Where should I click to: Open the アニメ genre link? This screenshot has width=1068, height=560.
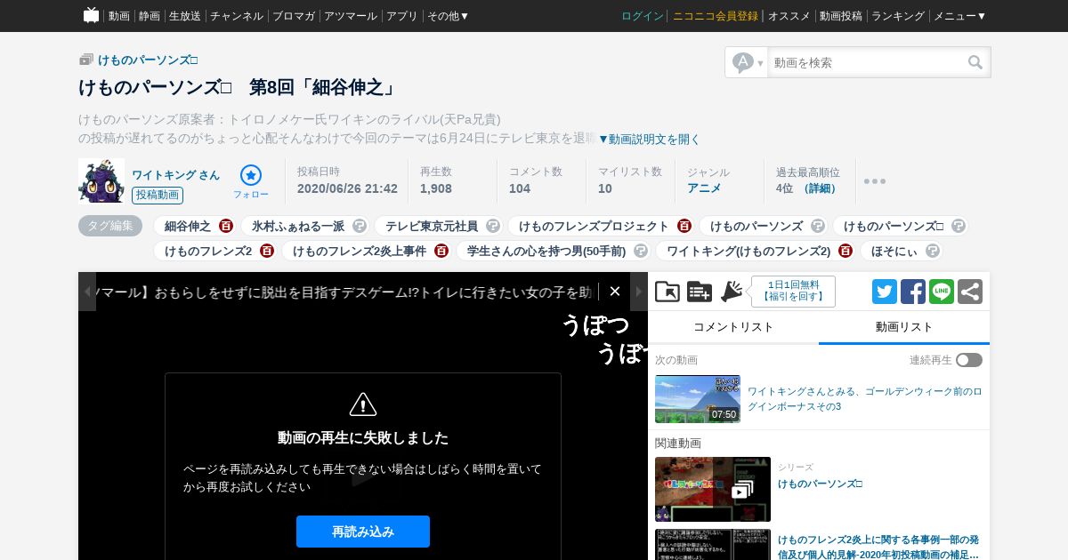[704, 188]
